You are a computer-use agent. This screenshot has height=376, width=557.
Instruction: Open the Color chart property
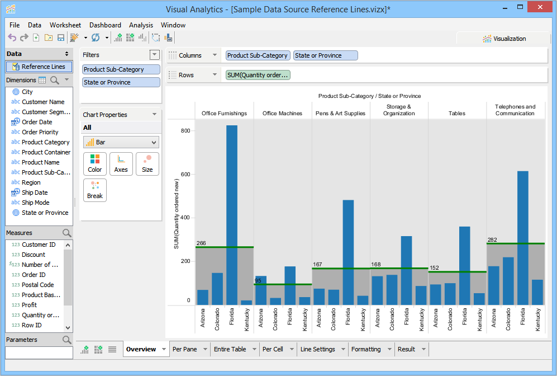click(x=94, y=163)
